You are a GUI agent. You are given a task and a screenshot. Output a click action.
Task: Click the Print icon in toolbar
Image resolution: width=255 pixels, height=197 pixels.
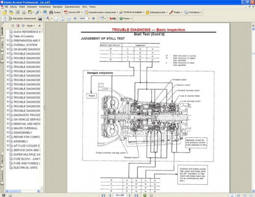pyautogui.click(x=24, y=12)
